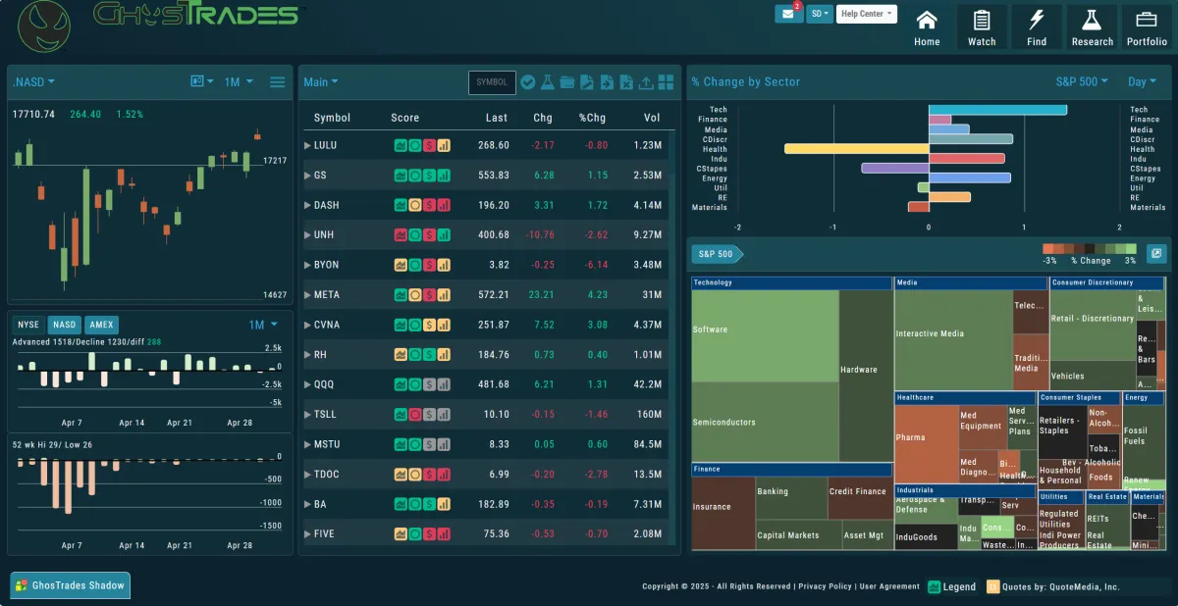
Task: Open the User Agreement link
Action: pos(889,586)
